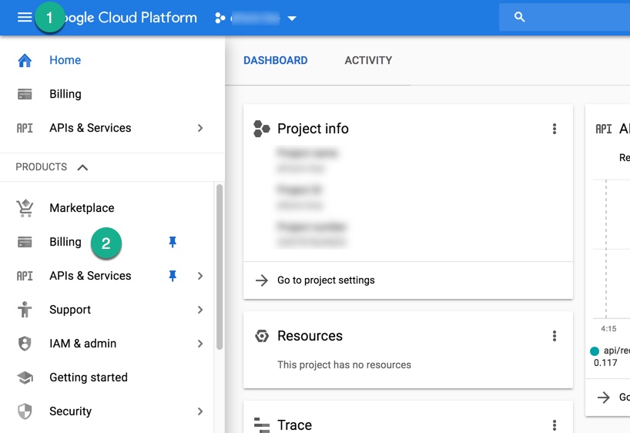Viewport: 630px width, 433px height.
Task: Click the Resources card icon
Action: 262,336
